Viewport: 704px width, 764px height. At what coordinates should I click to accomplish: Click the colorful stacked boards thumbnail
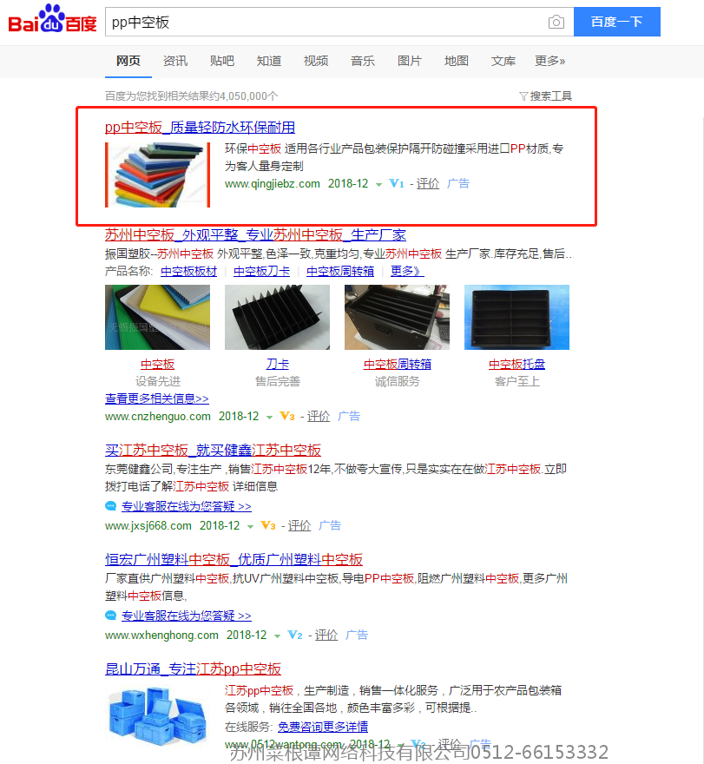(157, 175)
